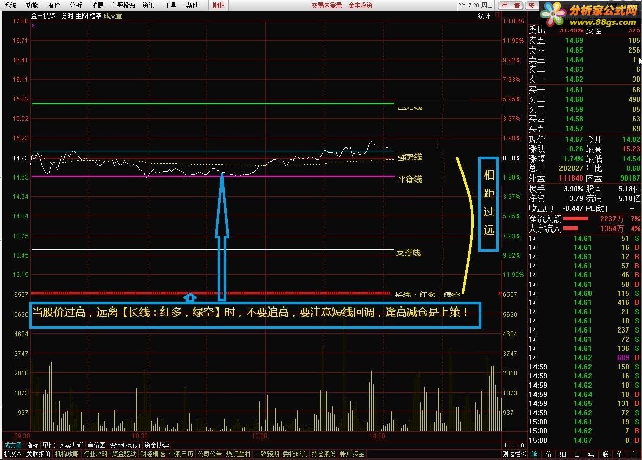
Task: Click the trade row with volume 689
Action: [x=584, y=357]
